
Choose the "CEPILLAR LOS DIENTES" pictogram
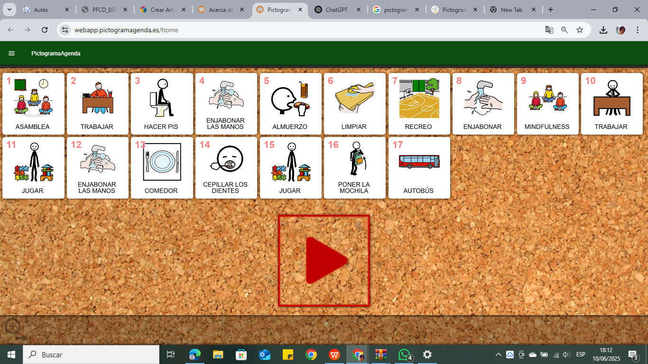click(x=226, y=168)
